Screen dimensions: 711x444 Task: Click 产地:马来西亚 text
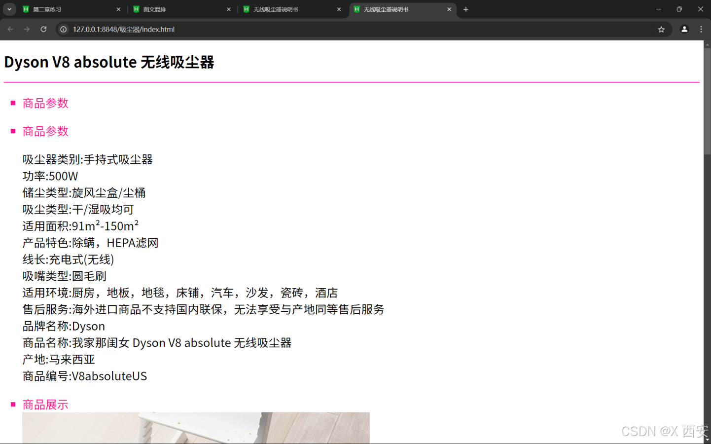(59, 360)
